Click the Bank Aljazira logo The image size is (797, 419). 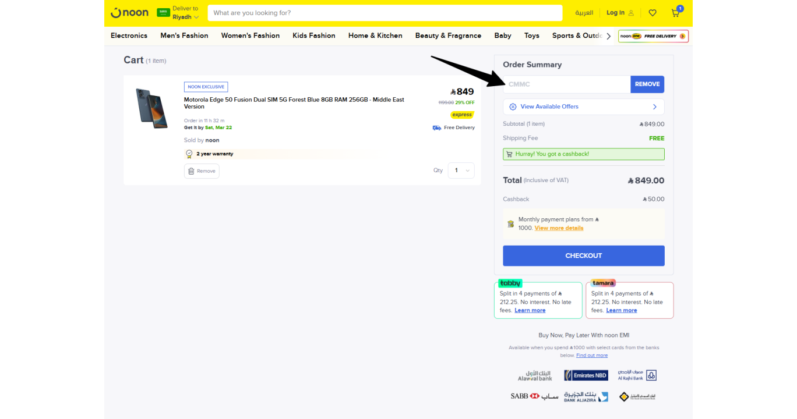coord(586,396)
